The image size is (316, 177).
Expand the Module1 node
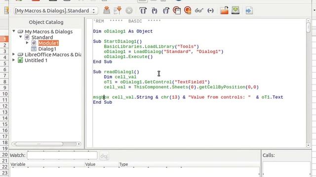click(x=27, y=43)
